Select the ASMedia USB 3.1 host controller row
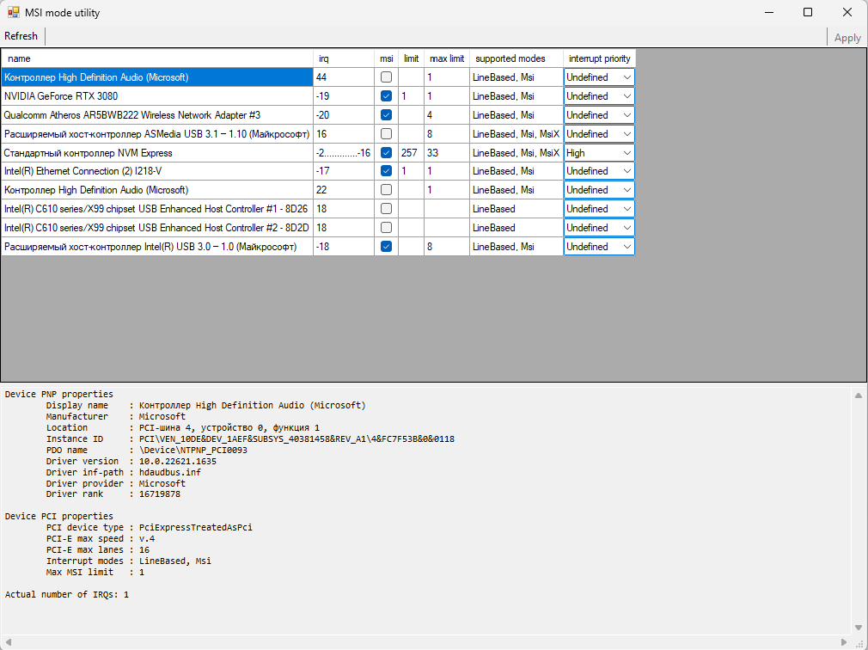 (x=157, y=134)
